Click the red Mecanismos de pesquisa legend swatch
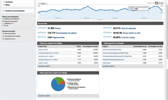Viewport: 168px width, 100px height. [x=68, y=87]
